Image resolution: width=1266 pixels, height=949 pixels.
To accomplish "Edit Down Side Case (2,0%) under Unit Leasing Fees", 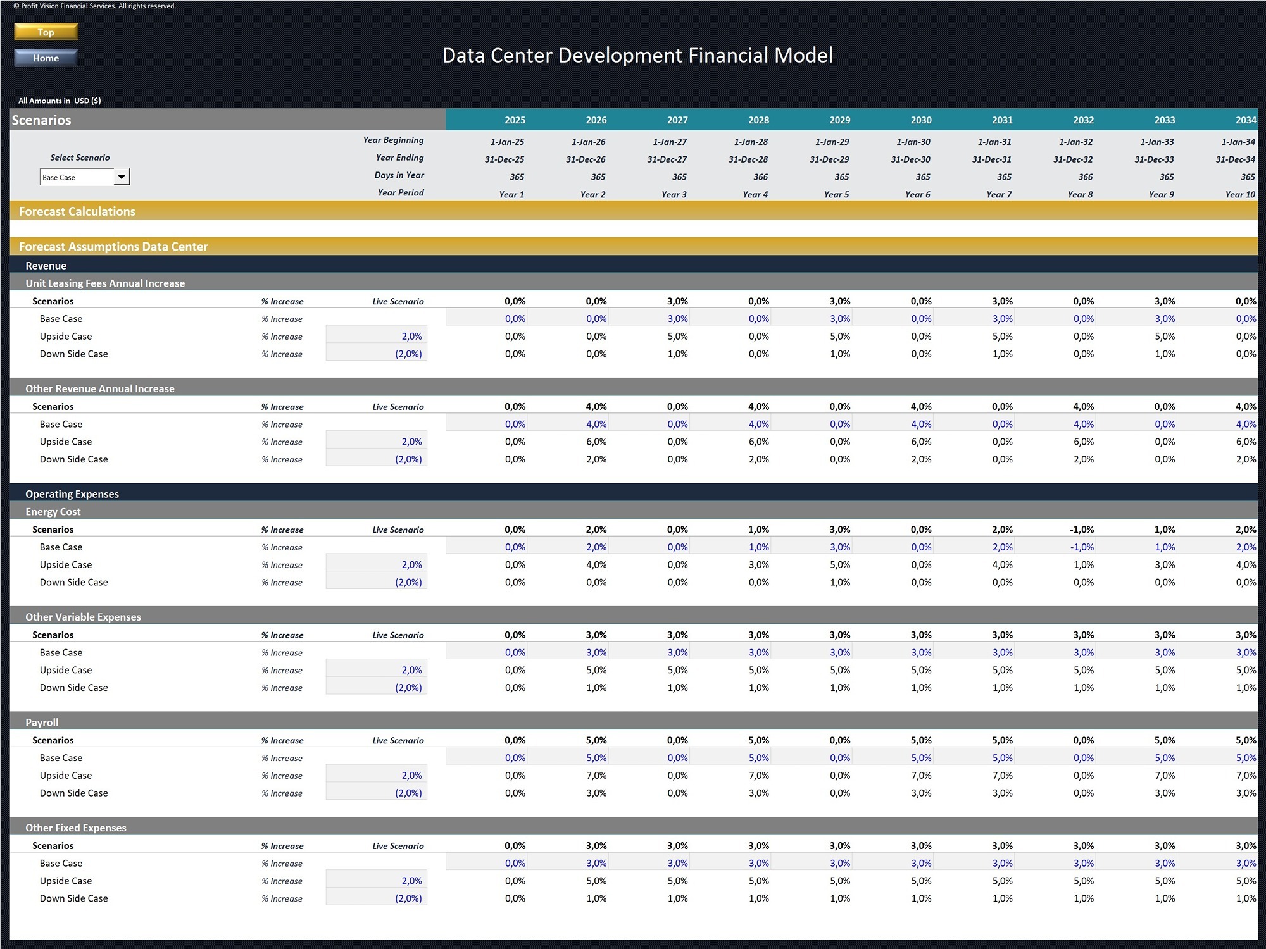I will pos(377,354).
